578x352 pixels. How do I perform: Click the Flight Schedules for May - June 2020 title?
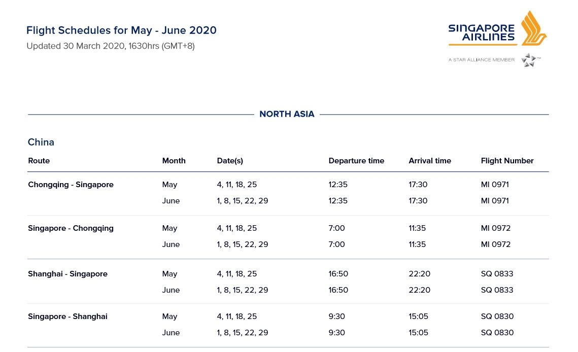[121, 30]
